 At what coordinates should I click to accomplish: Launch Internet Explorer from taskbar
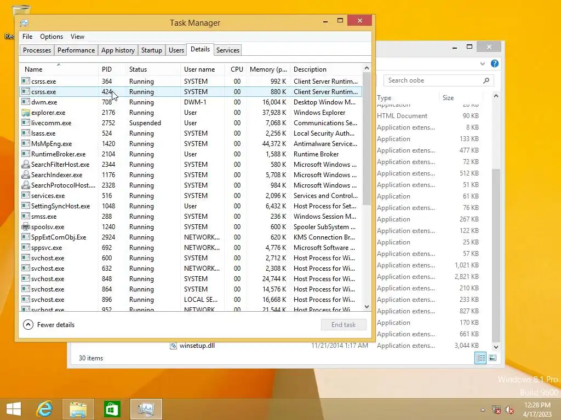45,409
